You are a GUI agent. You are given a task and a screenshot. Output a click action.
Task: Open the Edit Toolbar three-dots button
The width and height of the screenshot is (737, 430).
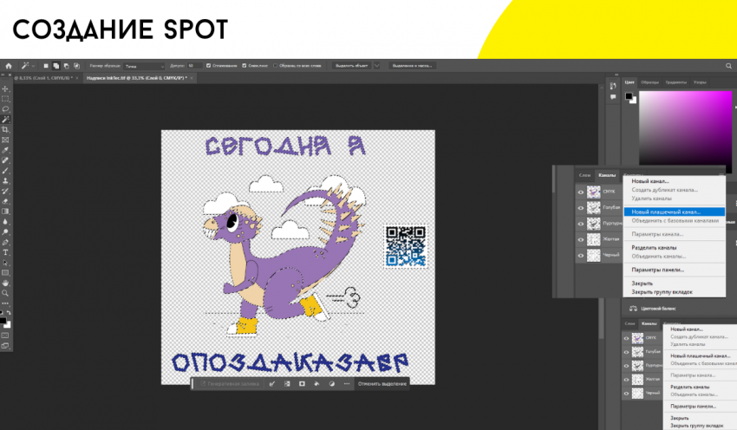click(x=5, y=303)
